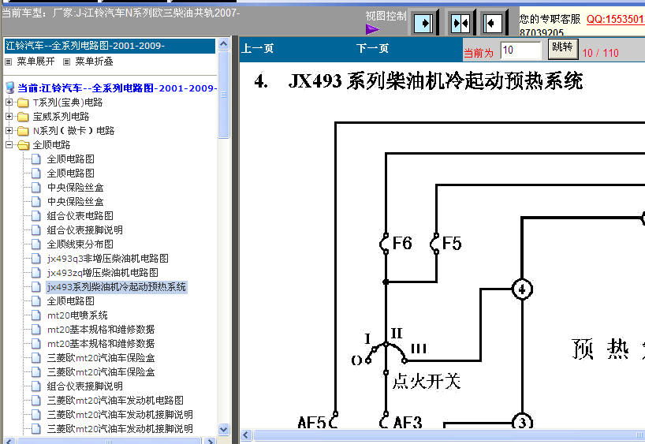Click the folder icon for N系列(微卡)电路
645x444 pixels.
[23, 131]
